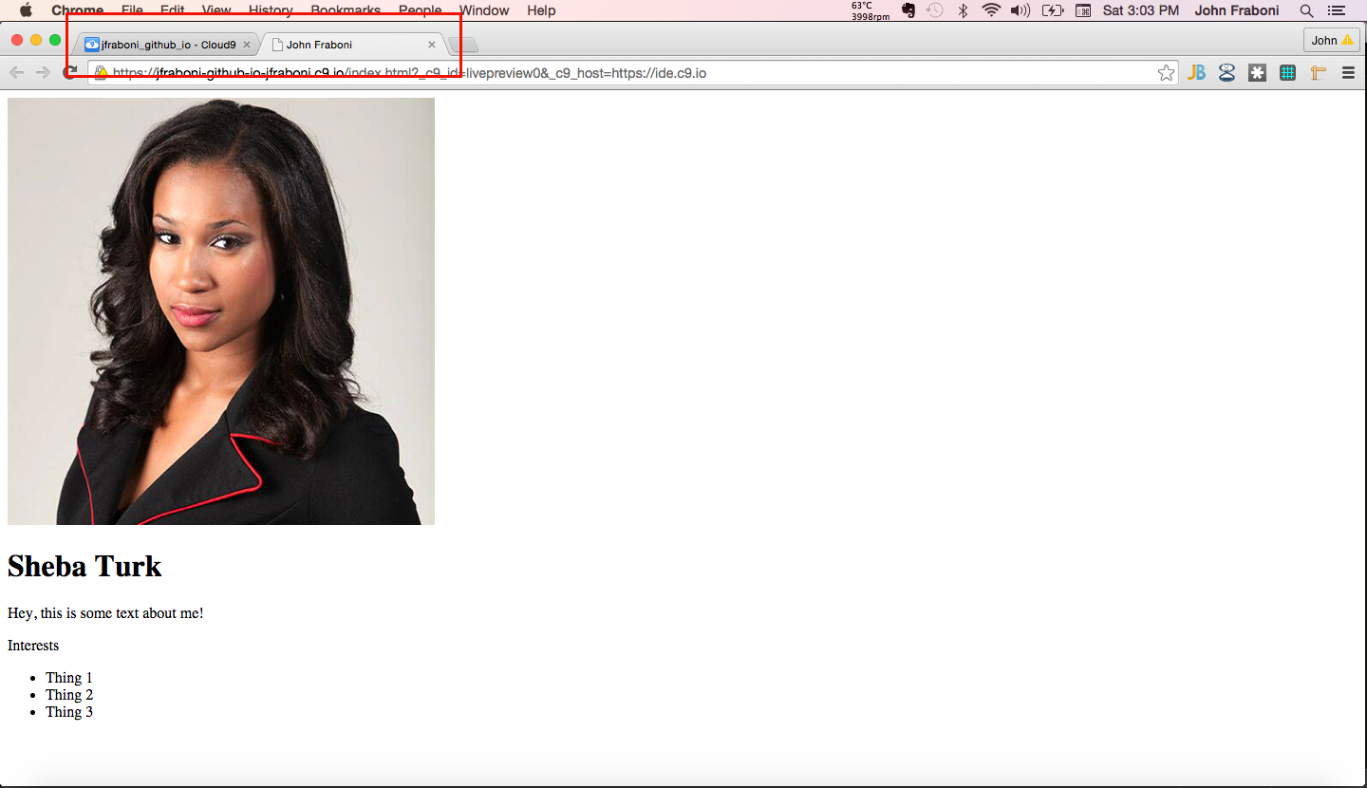Open the Wi-Fi menu bar icon
Image resolution: width=1367 pixels, height=788 pixels.
coord(991,10)
